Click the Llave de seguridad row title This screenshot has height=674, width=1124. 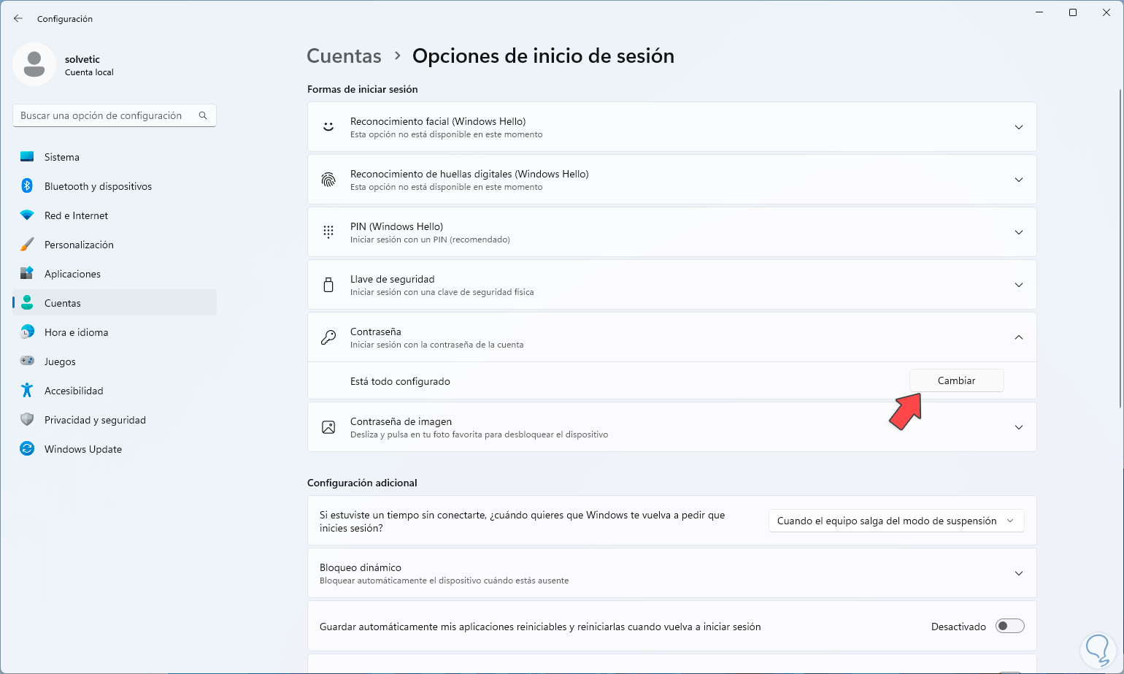coord(392,279)
